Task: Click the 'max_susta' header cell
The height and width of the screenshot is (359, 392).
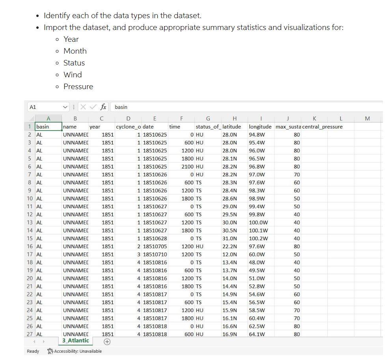Action: [x=288, y=127]
